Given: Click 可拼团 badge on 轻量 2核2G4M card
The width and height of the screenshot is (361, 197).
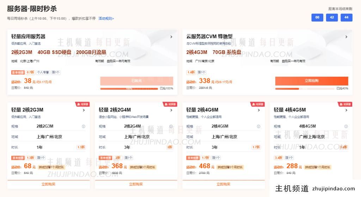Looking at the screenshot, I should tap(170, 104).
